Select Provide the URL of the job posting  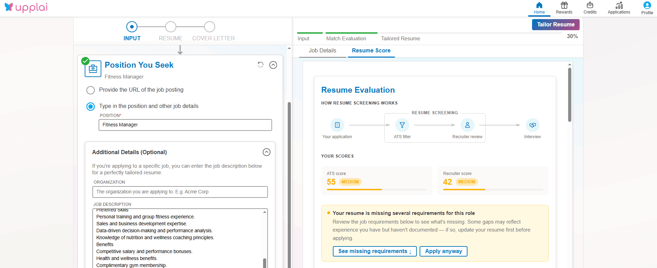91,90
